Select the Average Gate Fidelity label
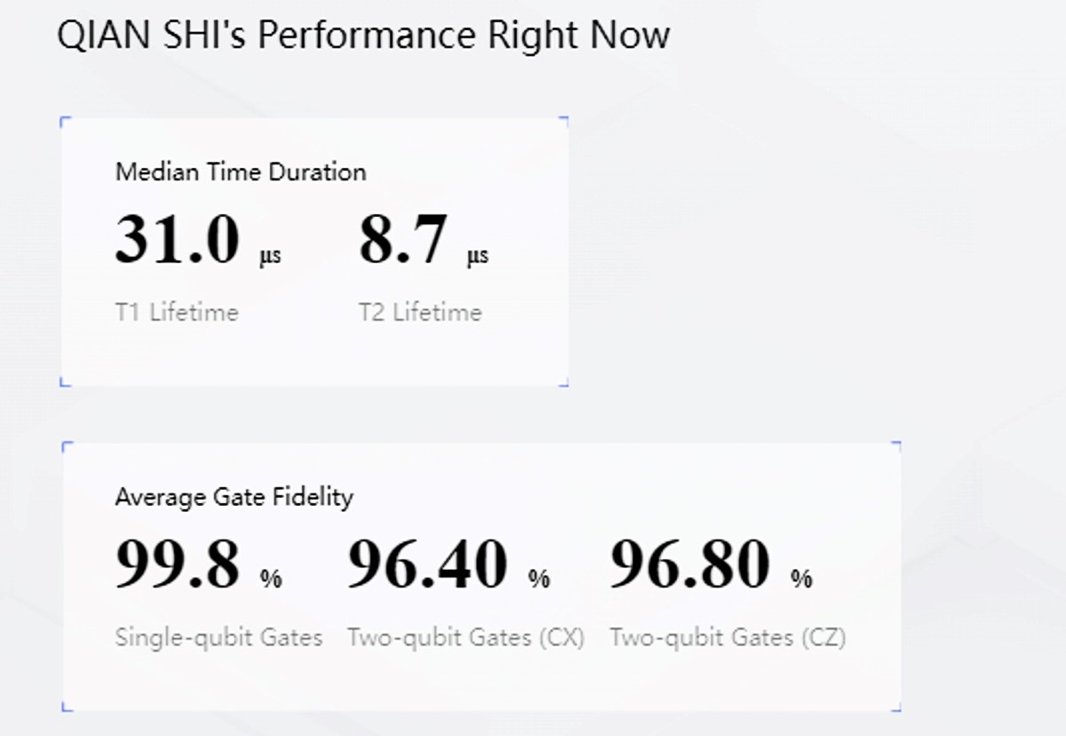This screenshot has width=1066, height=736. [235, 496]
